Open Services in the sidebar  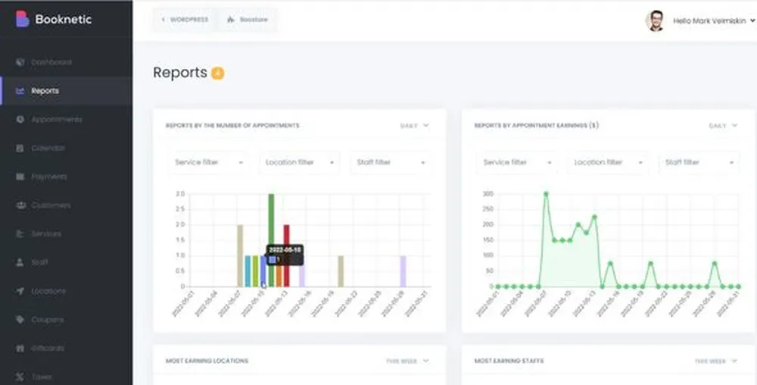click(45, 234)
